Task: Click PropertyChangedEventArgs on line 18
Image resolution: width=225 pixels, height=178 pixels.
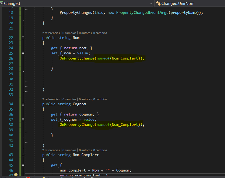Action: pos(142,13)
